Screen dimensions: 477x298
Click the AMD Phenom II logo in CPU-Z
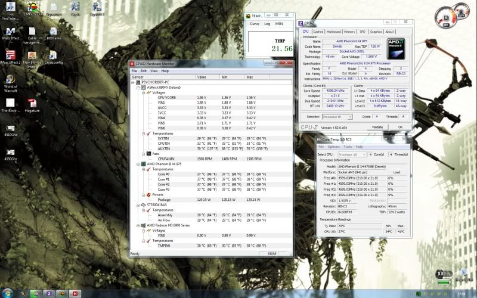pos(396,49)
